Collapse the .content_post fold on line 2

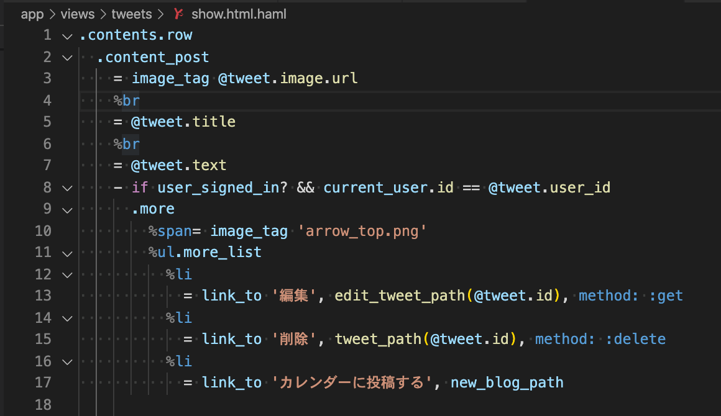click(x=67, y=58)
